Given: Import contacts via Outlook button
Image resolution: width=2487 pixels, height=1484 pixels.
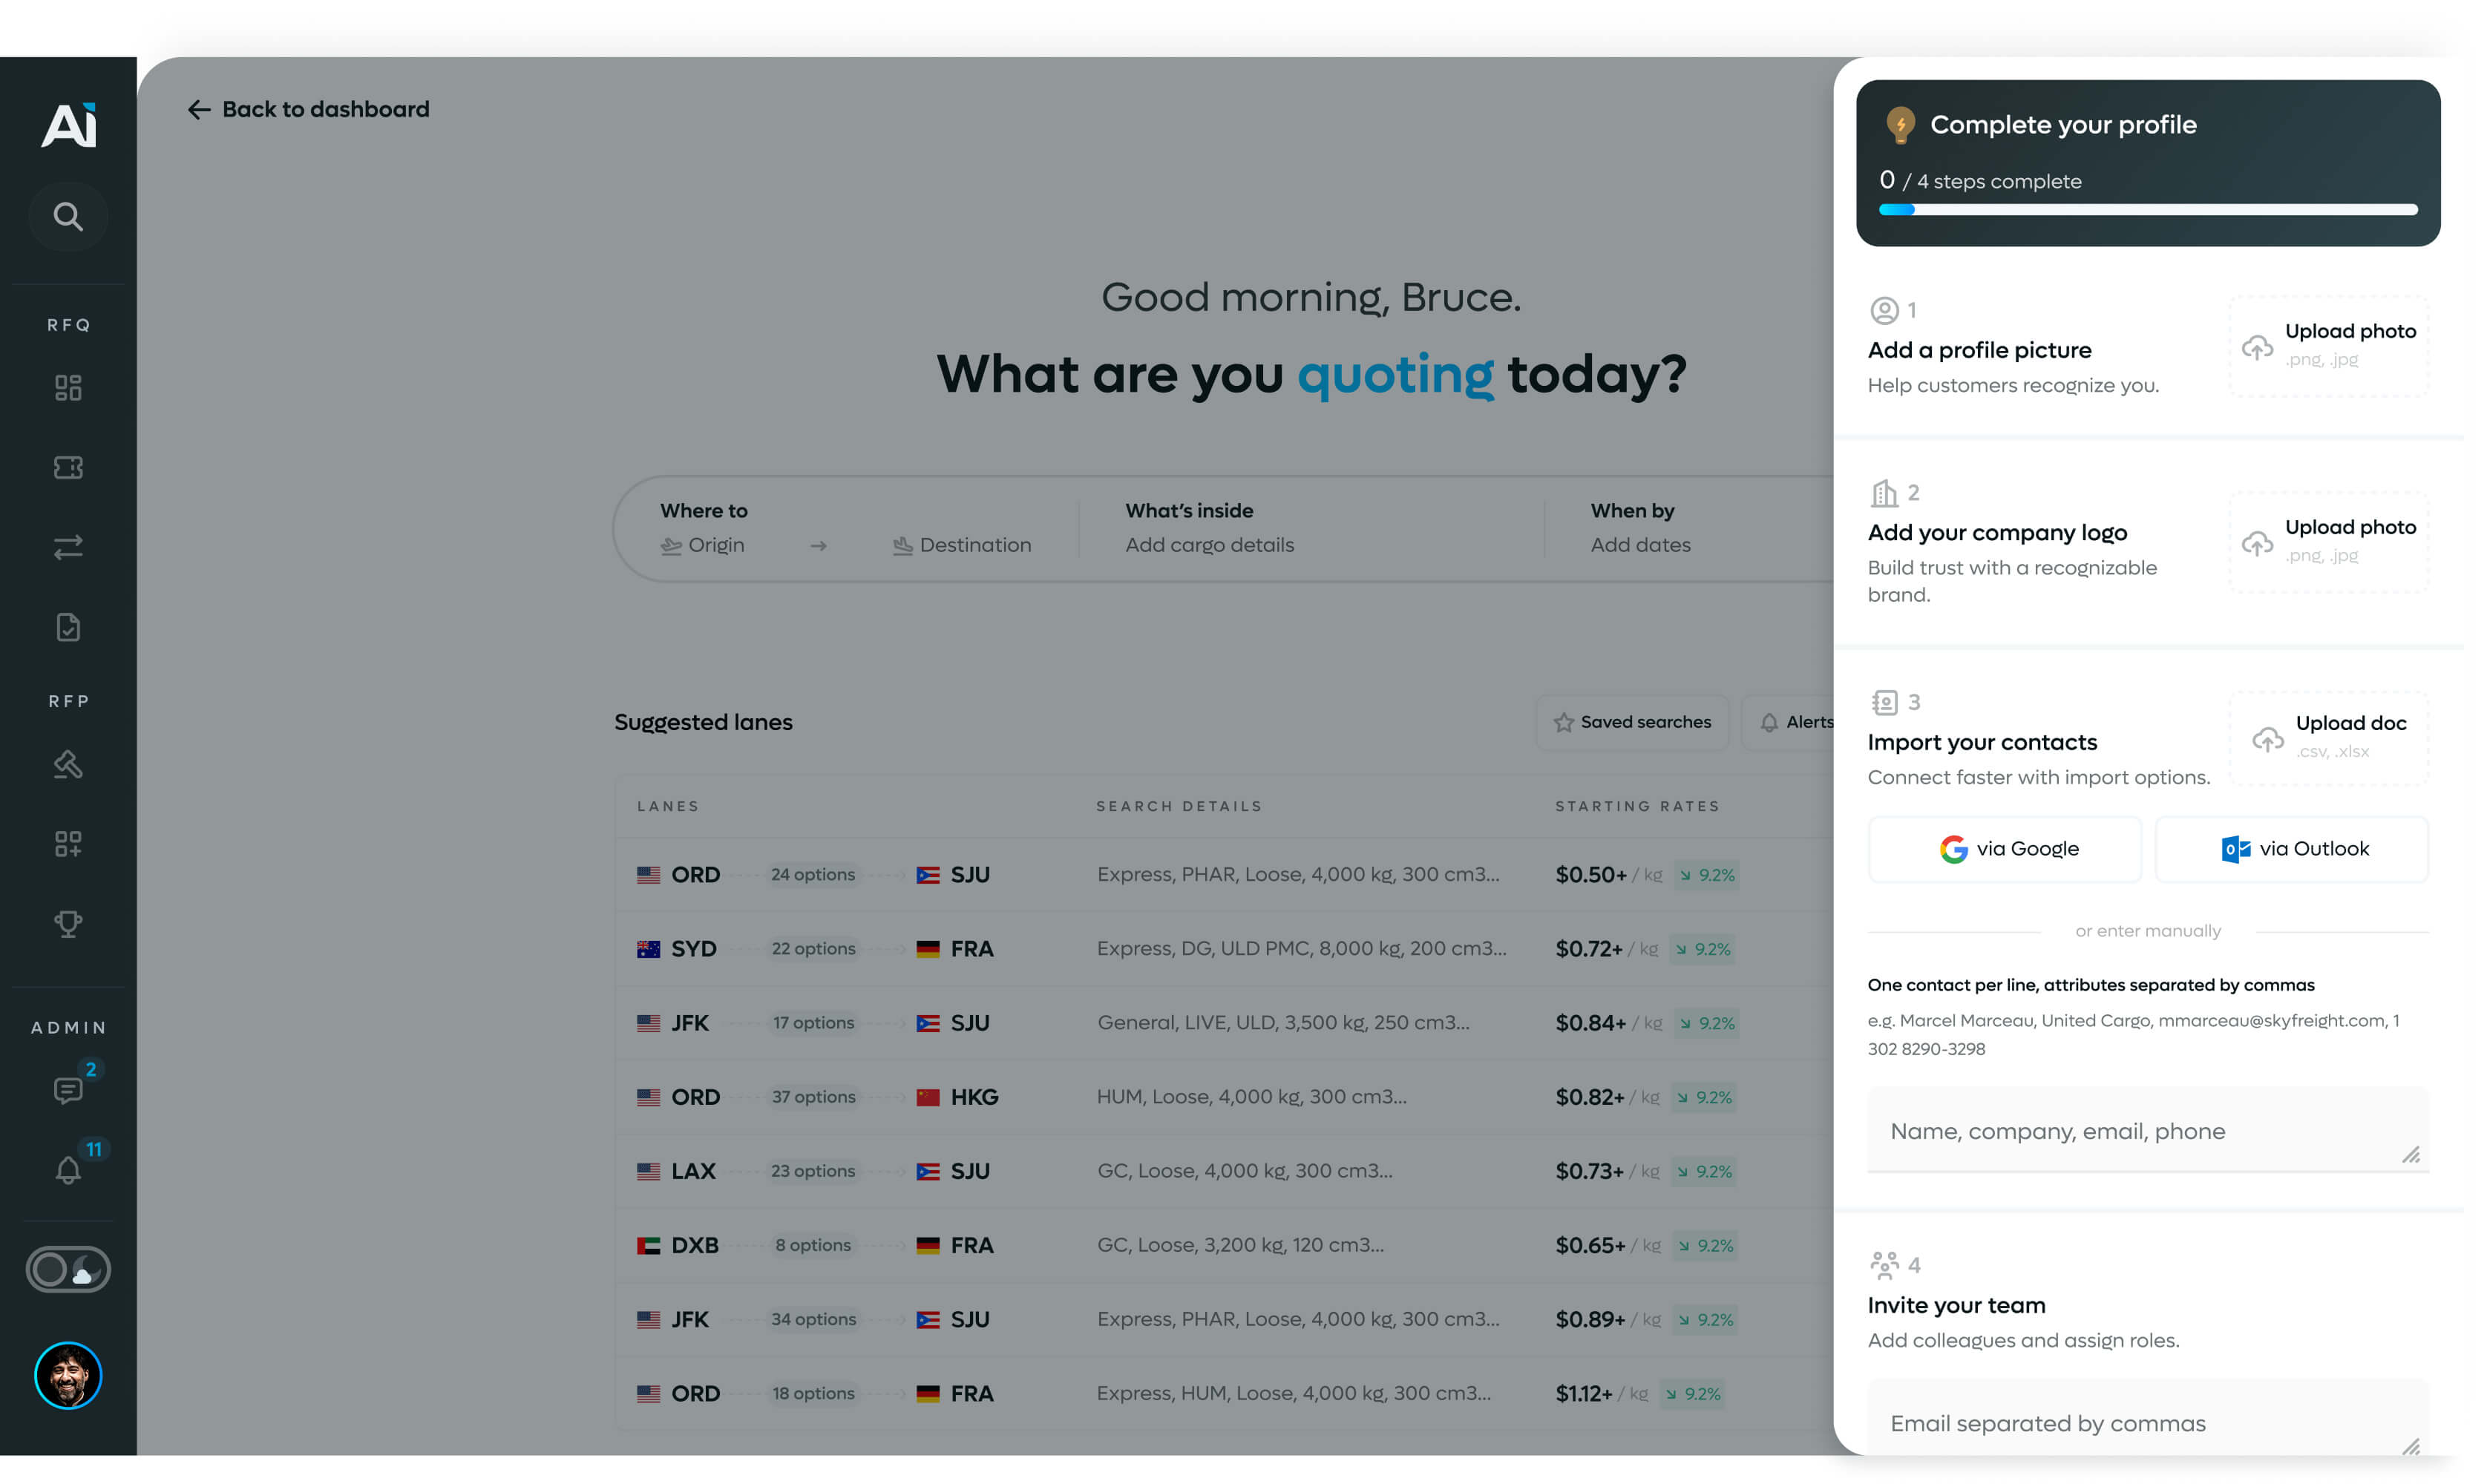Looking at the screenshot, I should click(x=2292, y=849).
